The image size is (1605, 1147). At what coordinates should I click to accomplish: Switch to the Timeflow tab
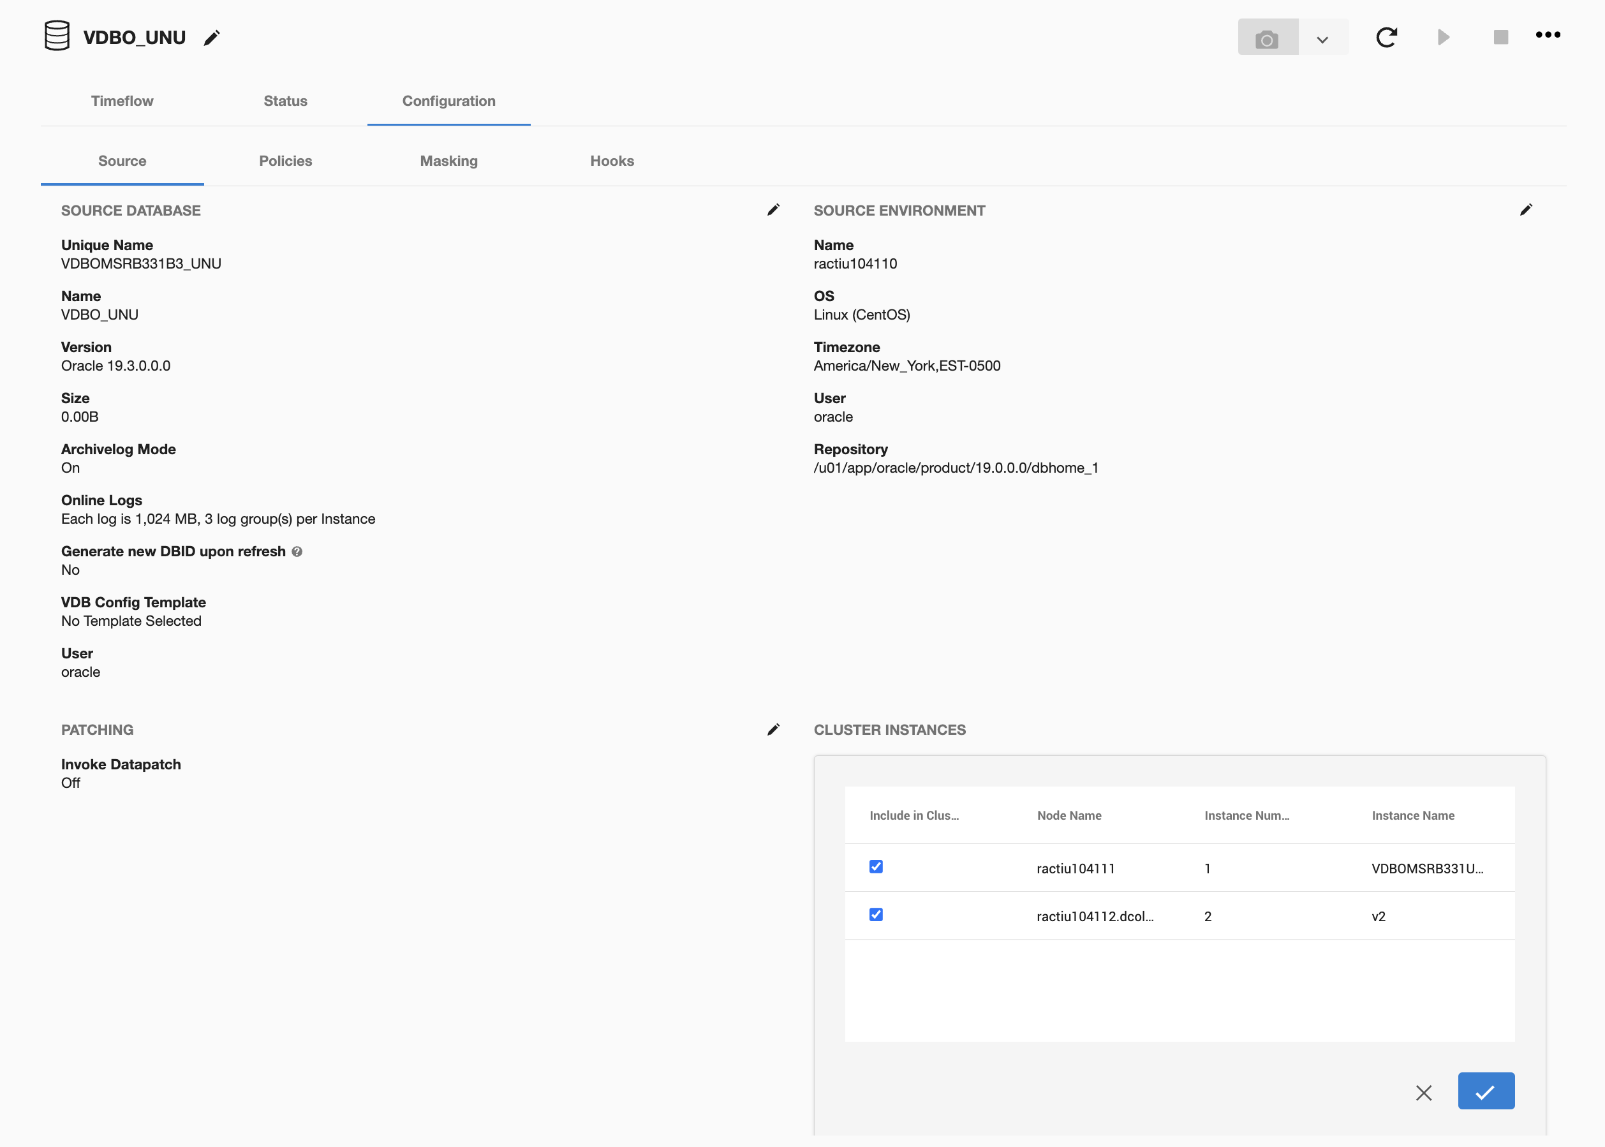122,101
